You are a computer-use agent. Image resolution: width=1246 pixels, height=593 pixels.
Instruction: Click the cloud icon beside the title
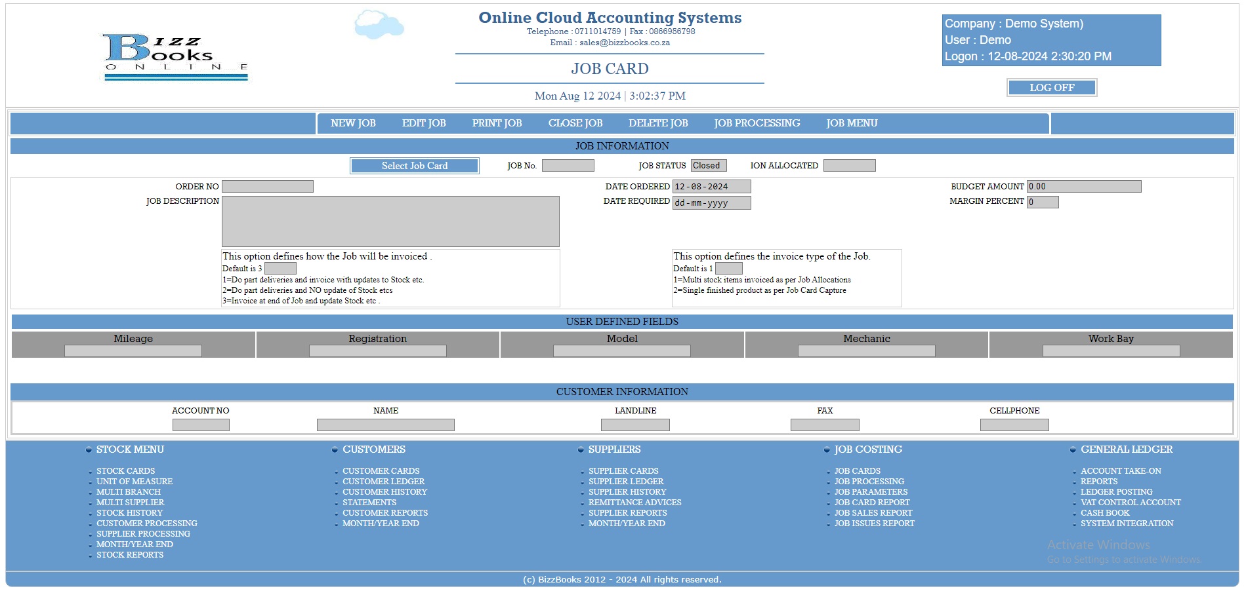point(379,25)
